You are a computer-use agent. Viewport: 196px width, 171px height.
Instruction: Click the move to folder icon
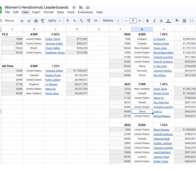click(x=81, y=8)
